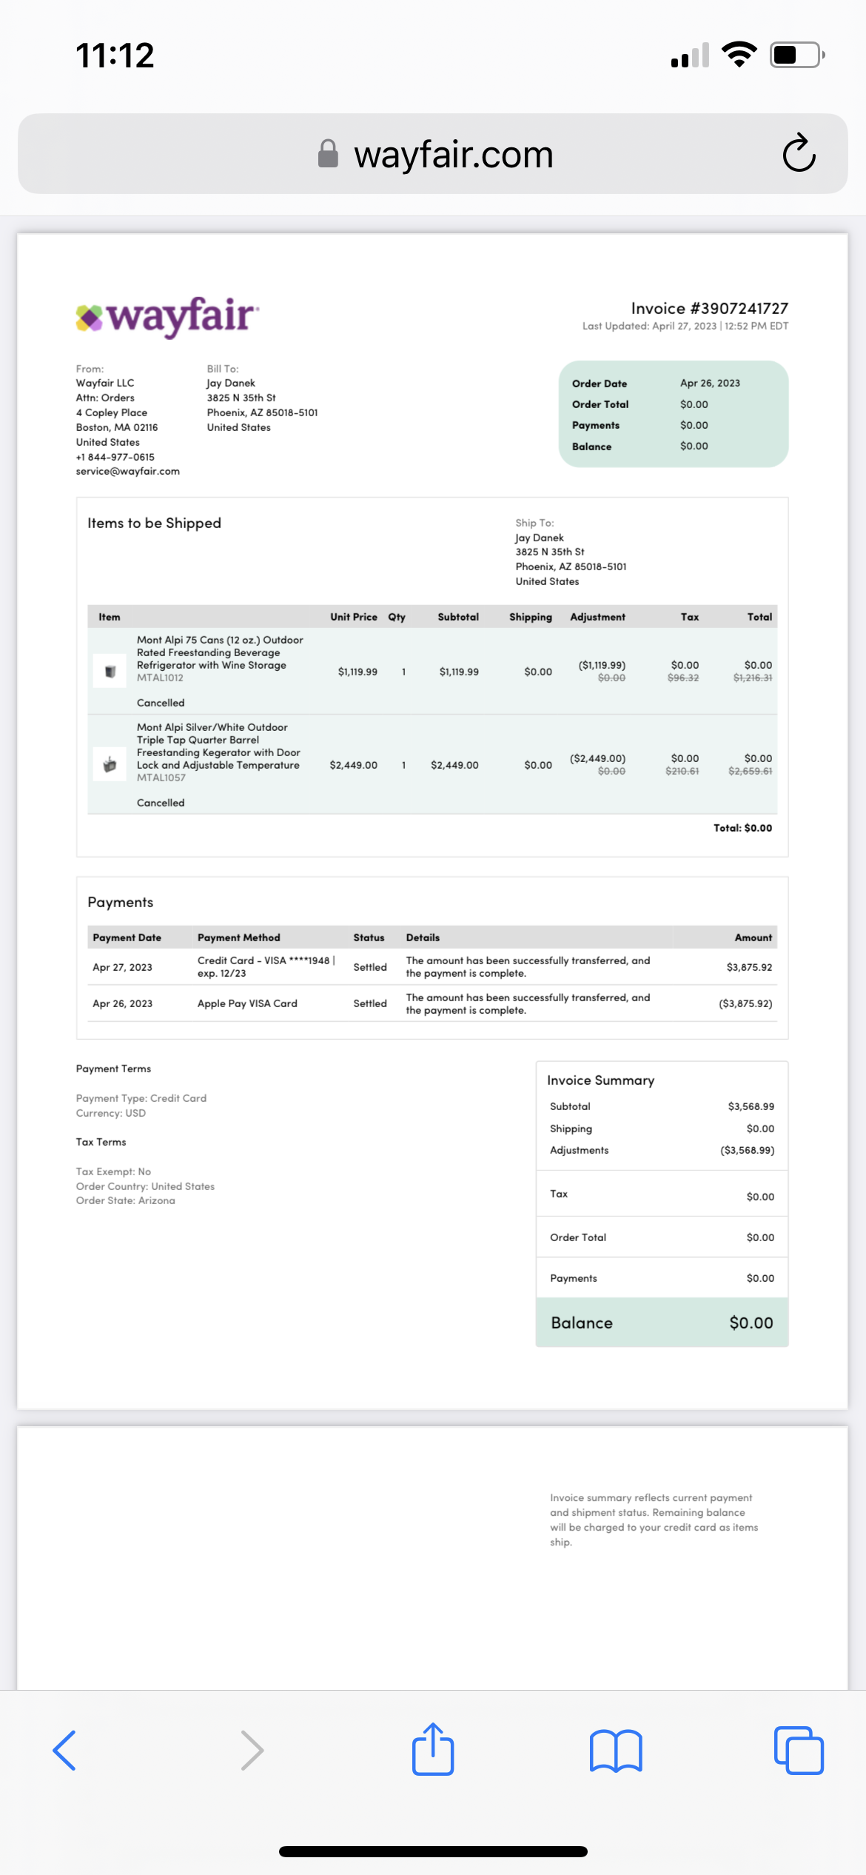This screenshot has width=866, height=1875.
Task: Tap the Mont Alpi Silver/White Kegerator item name
Action: coord(218,746)
